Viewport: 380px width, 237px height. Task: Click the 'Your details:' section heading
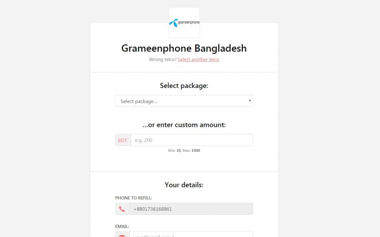[x=184, y=185]
